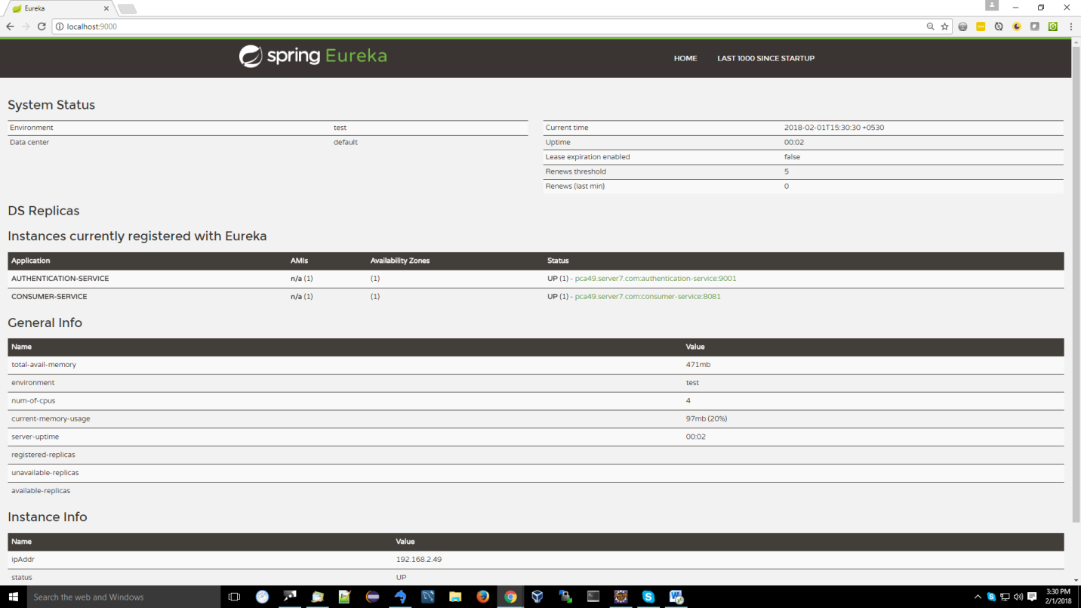Click the taskbar clock showing 3:30 PM

click(x=1058, y=597)
